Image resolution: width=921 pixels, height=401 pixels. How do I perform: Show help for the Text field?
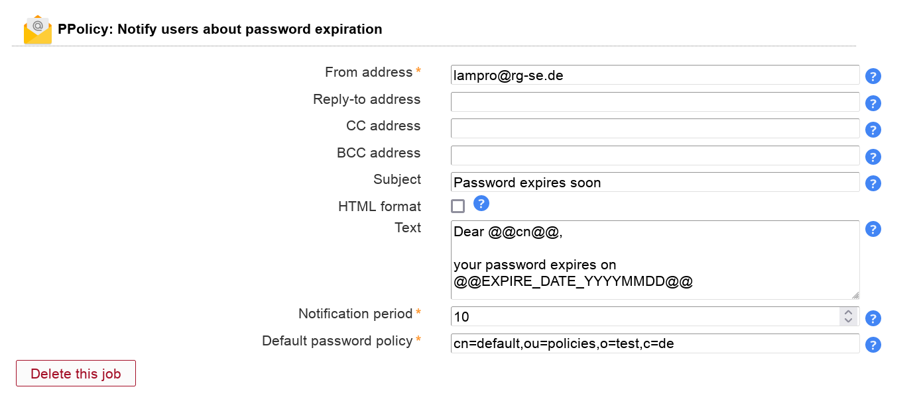coord(873,230)
